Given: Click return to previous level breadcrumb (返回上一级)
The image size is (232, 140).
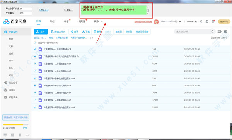Looking at the screenshot, I should pyautogui.click(x=39, y=38).
